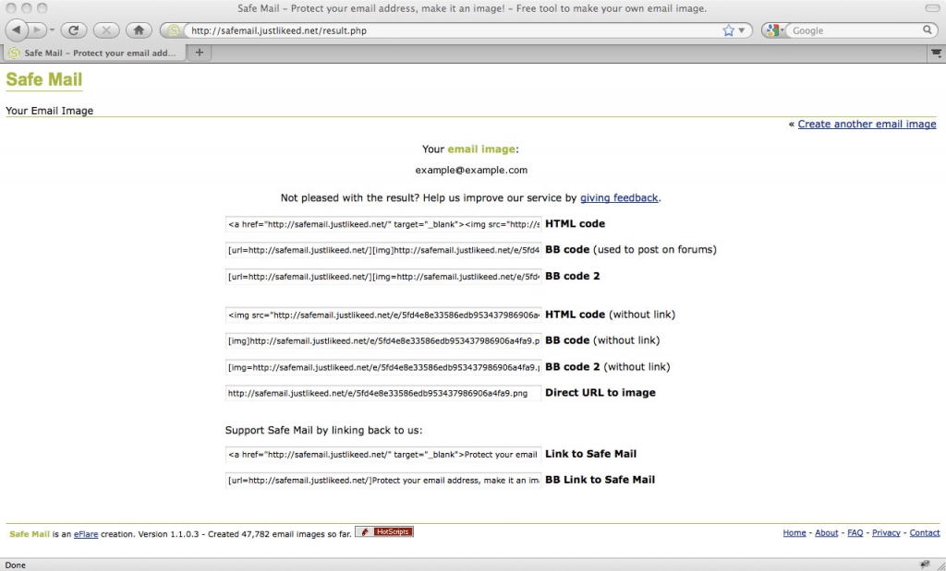The image size is (946, 571).
Task: Open Create another email image link
Action: 867,125
